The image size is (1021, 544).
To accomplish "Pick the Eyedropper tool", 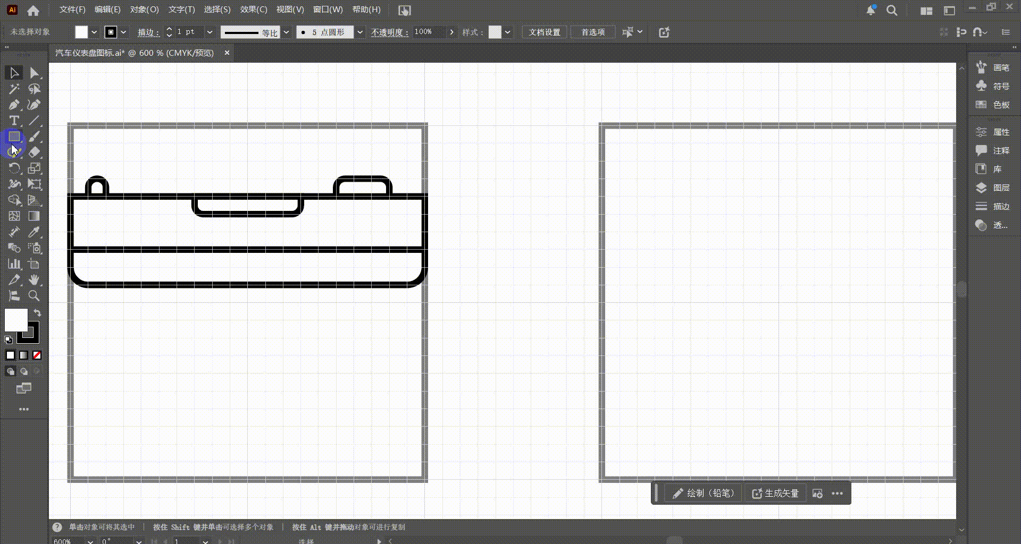I will tap(34, 232).
